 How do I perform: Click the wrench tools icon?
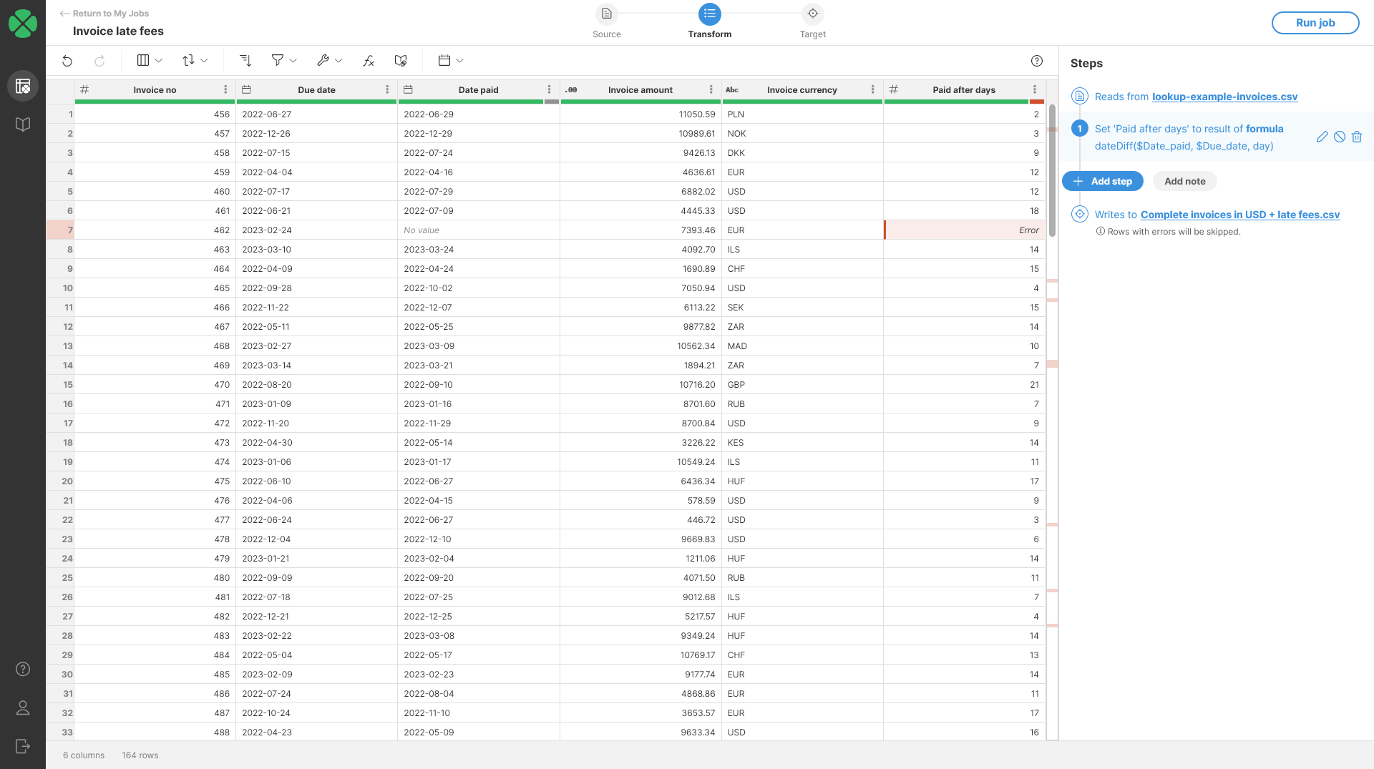(324, 61)
